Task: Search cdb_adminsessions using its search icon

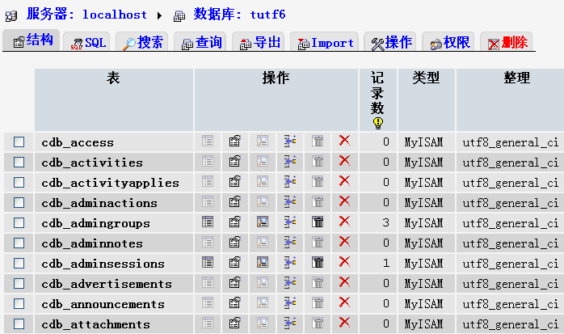Action: (263, 262)
